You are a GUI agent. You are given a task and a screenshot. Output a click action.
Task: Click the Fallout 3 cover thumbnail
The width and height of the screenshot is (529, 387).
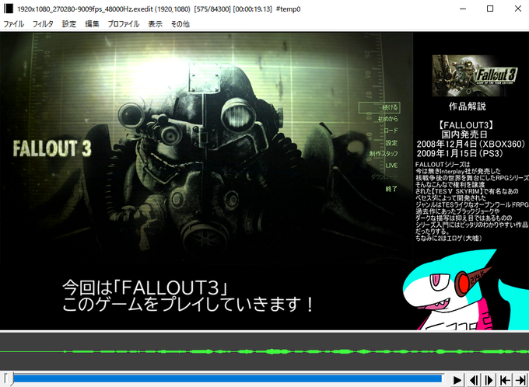click(x=475, y=75)
